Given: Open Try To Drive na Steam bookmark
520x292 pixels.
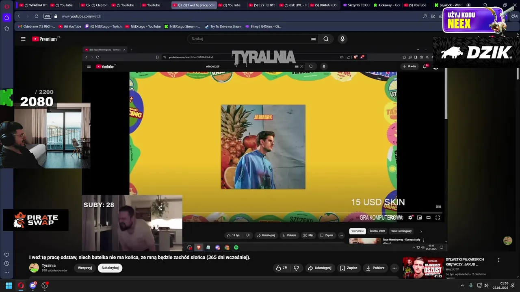Looking at the screenshot, I should pyautogui.click(x=223, y=26).
